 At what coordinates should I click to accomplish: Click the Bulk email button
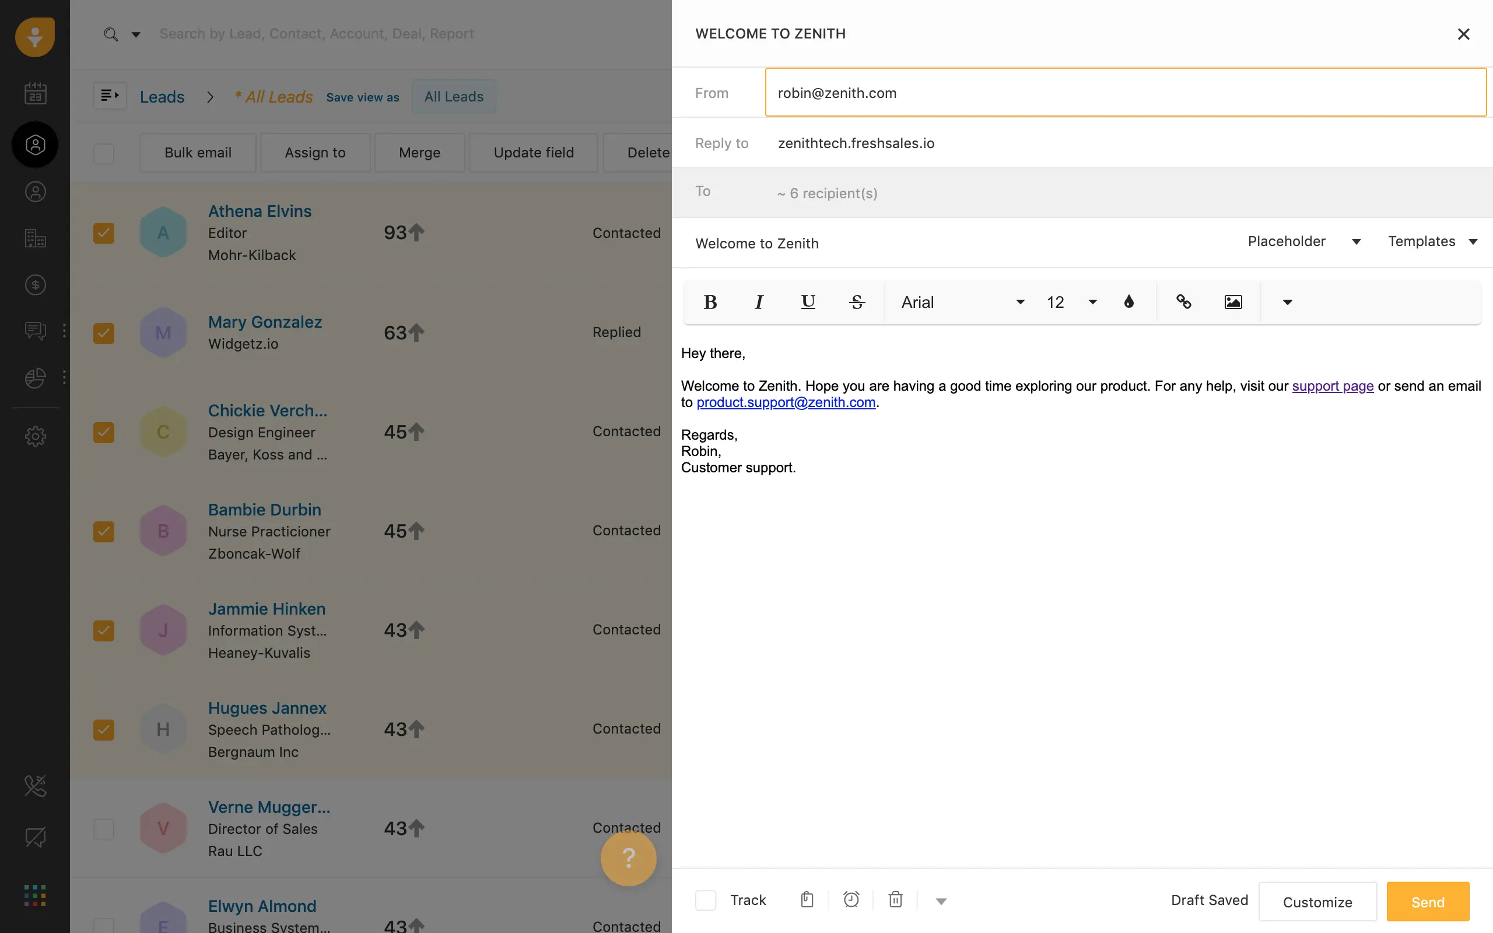tap(198, 152)
